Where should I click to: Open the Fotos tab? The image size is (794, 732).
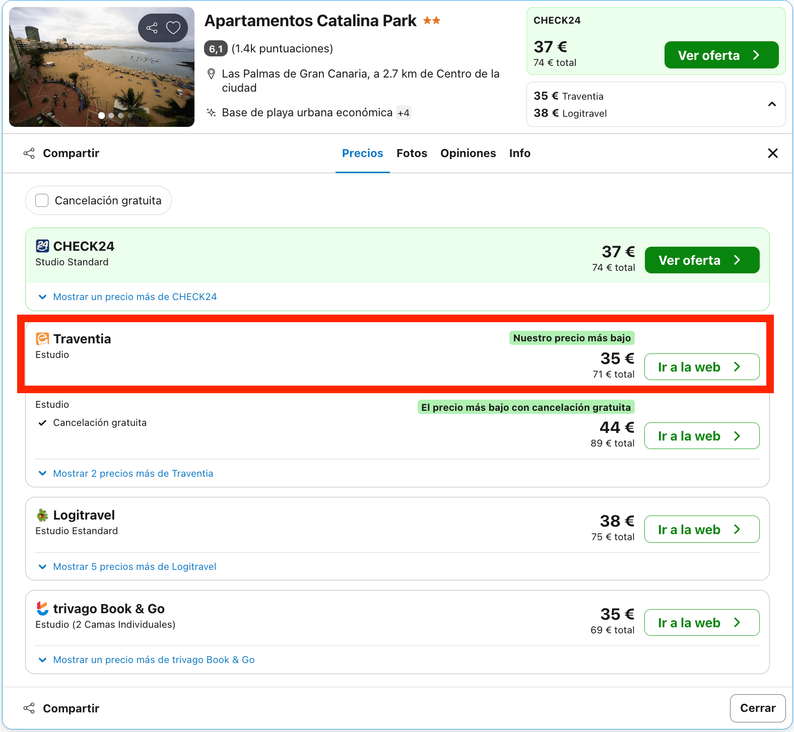coord(412,153)
